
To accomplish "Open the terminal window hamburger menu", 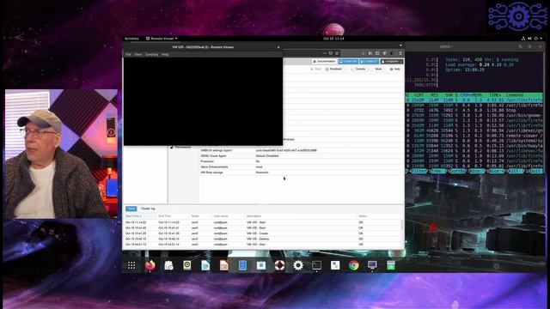I will 530,46.
